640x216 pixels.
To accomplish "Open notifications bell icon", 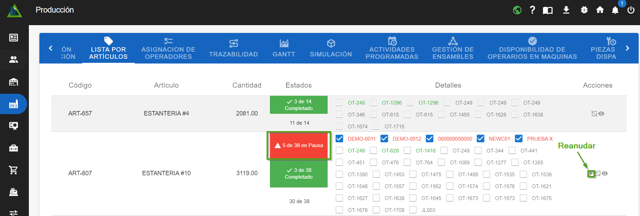I will pyautogui.click(x=615, y=11).
